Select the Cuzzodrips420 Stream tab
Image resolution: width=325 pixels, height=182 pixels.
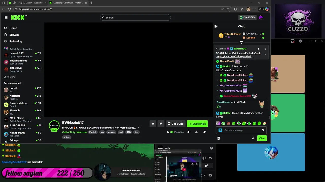point(68,3)
